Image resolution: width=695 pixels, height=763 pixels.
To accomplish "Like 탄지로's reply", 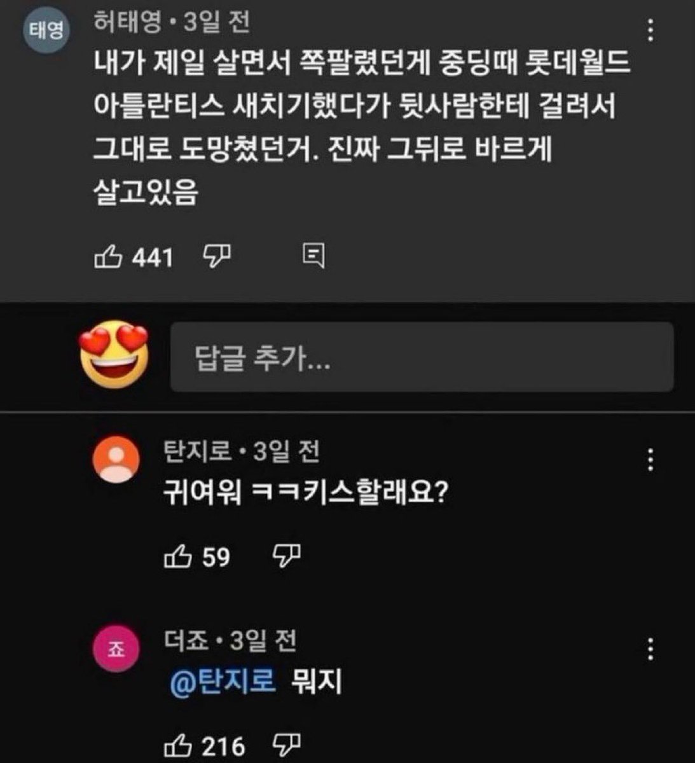I will tap(178, 557).
